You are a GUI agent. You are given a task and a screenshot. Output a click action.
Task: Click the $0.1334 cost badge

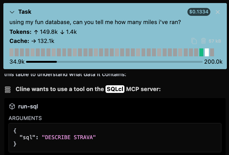click(199, 12)
